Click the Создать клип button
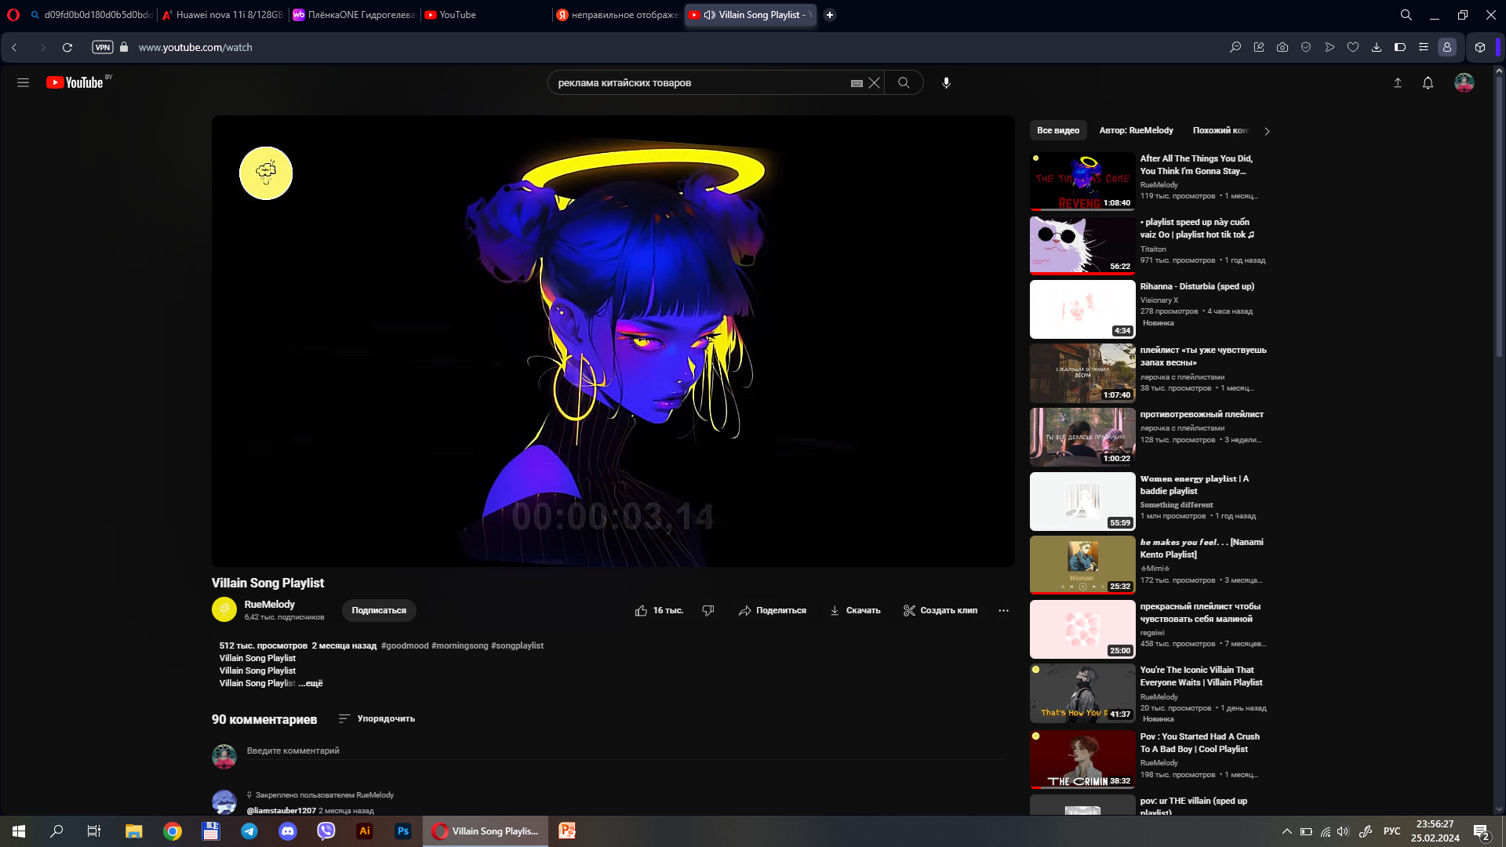 tap(940, 610)
